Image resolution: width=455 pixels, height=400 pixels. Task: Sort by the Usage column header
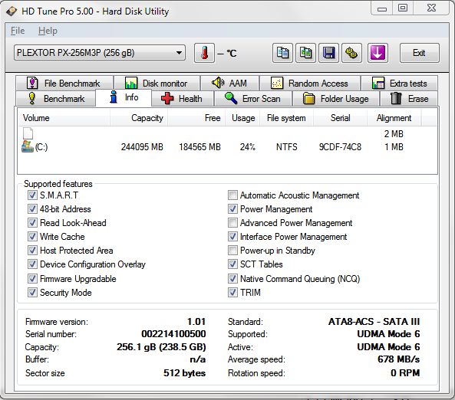click(x=242, y=118)
